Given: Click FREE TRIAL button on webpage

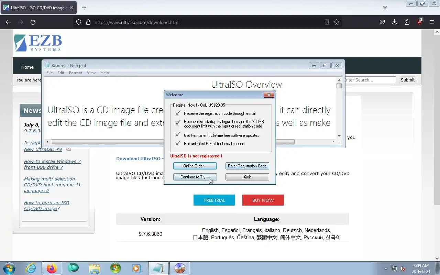Looking at the screenshot, I should point(214,200).
